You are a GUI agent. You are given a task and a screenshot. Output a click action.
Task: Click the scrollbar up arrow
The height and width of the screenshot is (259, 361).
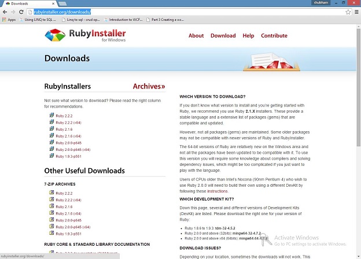[x=359, y=27]
